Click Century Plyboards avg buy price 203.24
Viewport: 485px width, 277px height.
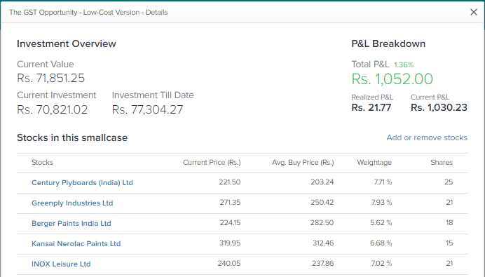click(322, 182)
